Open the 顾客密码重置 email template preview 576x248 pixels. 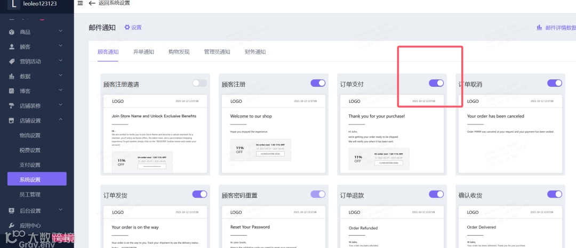click(274, 227)
